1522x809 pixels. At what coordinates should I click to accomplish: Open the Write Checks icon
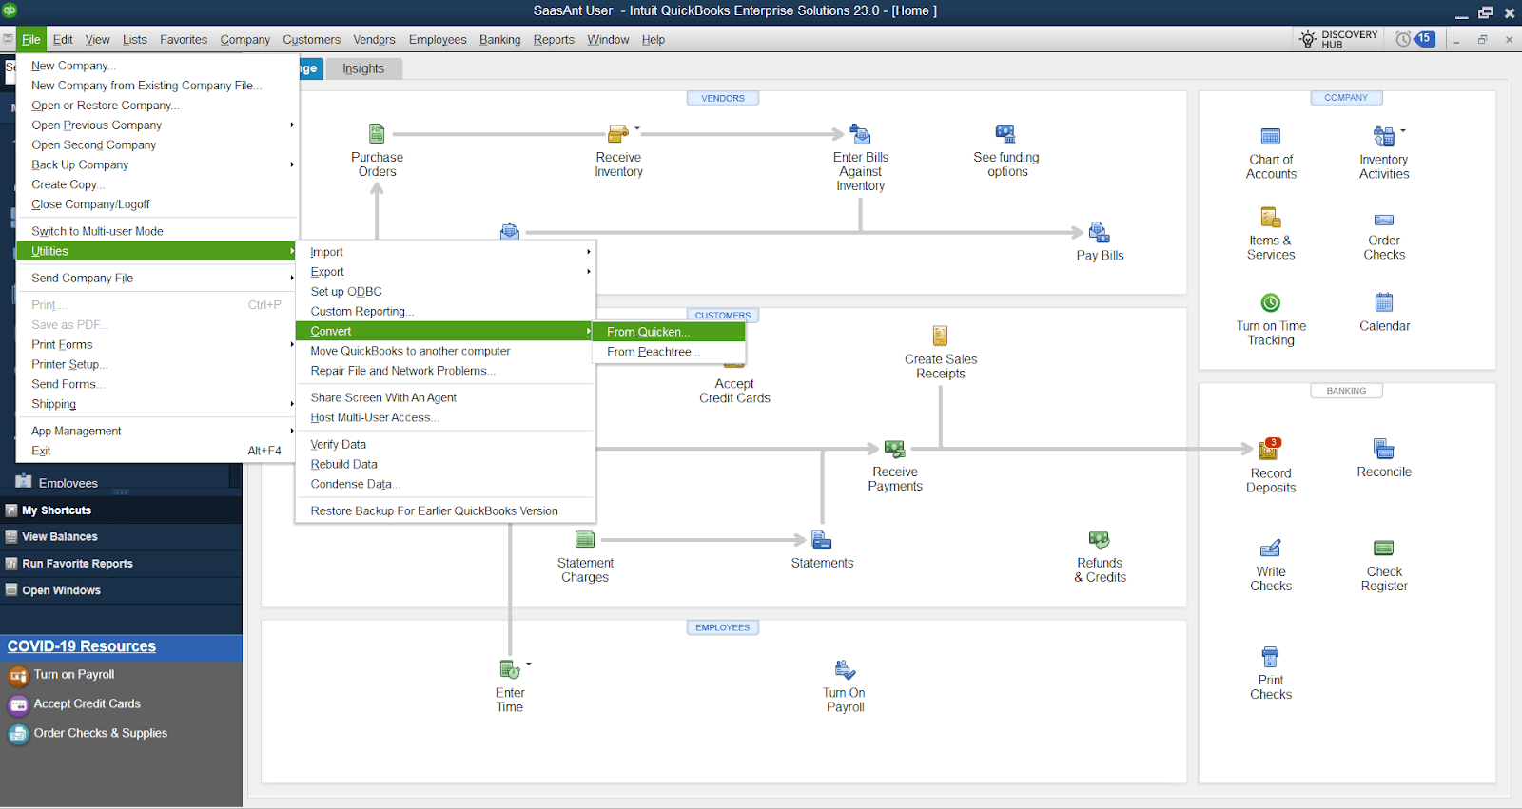(1270, 549)
